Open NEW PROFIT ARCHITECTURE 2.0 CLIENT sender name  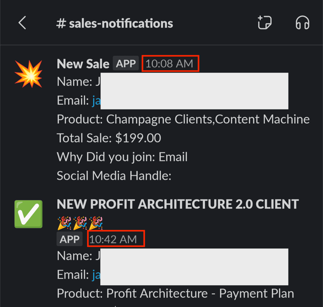[x=178, y=204]
